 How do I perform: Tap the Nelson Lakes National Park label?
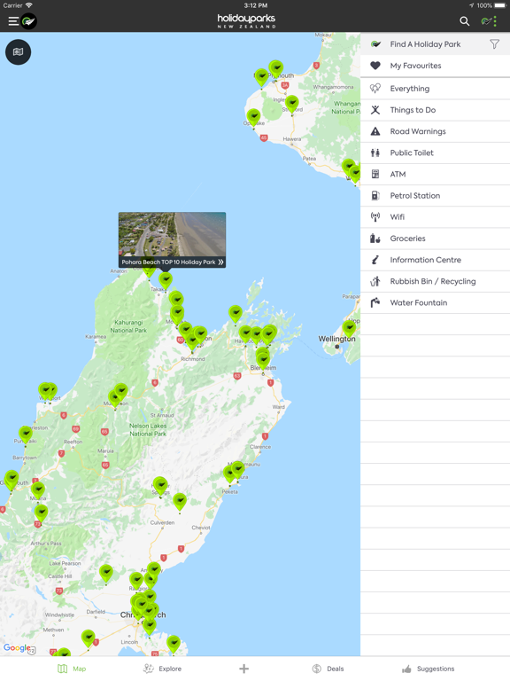tap(148, 430)
